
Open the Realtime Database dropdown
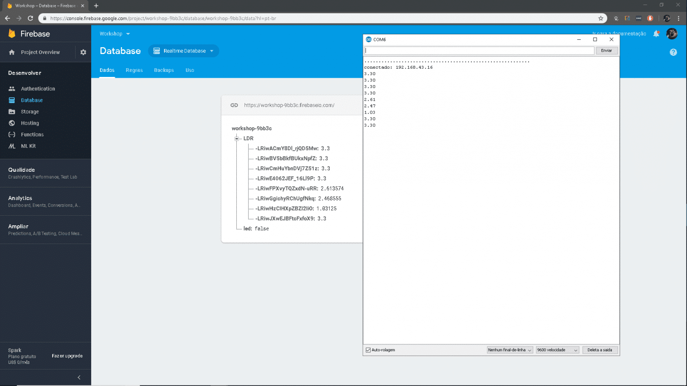coord(184,51)
